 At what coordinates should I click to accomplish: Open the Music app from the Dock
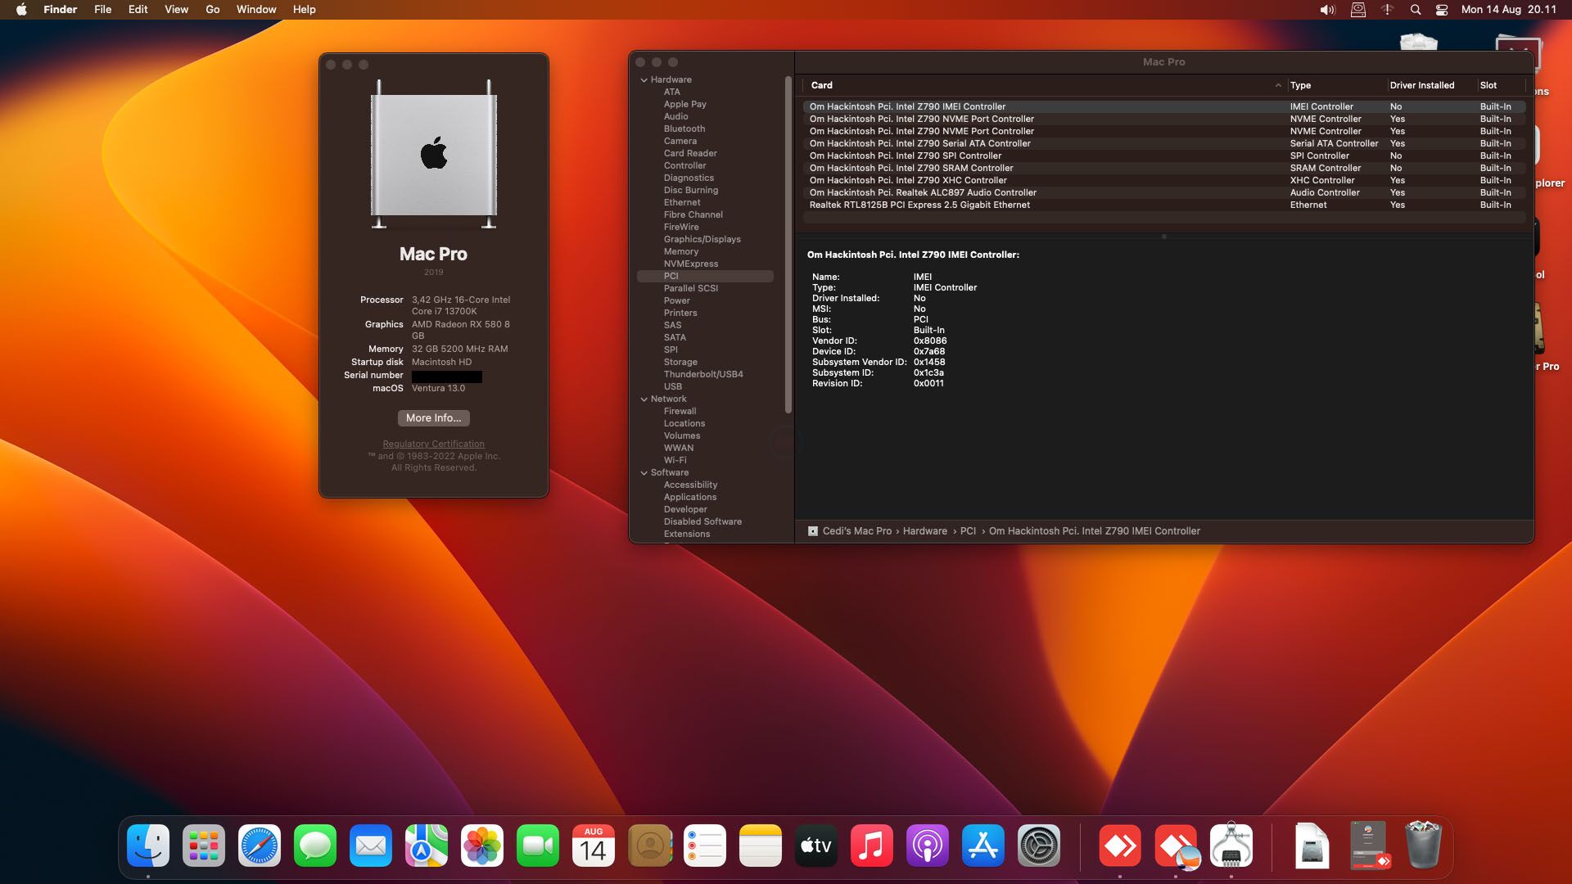(x=871, y=846)
